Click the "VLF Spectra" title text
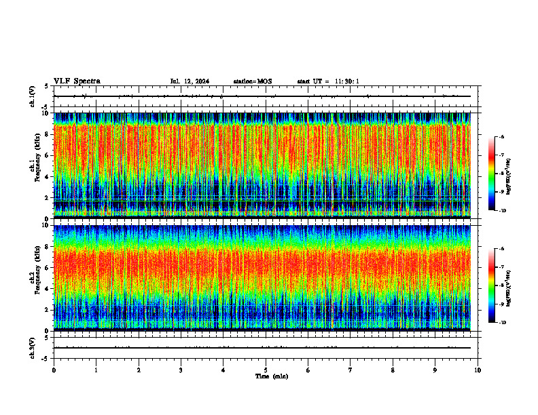The height and width of the screenshot is (415, 538). pos(77,81)
